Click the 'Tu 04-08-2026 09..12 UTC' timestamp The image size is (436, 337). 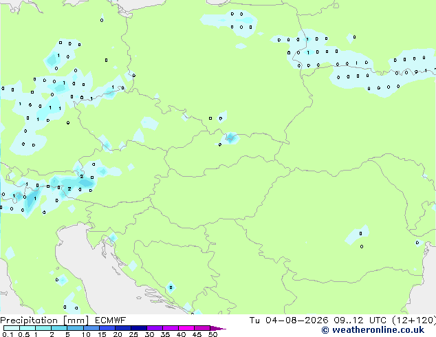pyautogui.click(x=319, y=320)
